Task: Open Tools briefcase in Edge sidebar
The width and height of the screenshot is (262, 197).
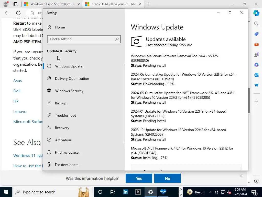Action: pyautogui.click(x=256, y=44)
